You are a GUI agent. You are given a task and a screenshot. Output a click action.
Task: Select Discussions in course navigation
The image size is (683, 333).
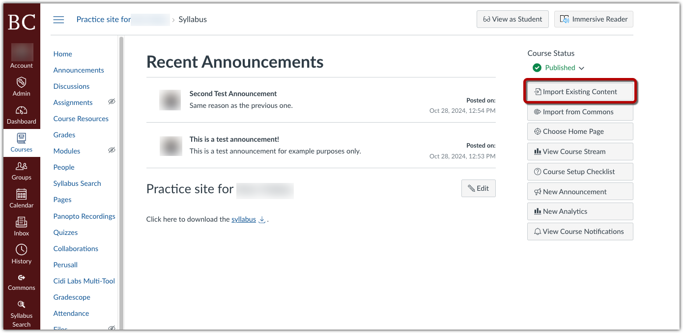point(71,86)
